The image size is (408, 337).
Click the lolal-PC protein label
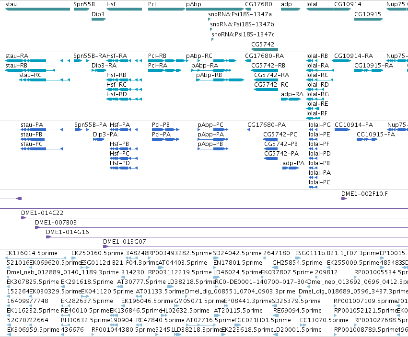point(319,182)
